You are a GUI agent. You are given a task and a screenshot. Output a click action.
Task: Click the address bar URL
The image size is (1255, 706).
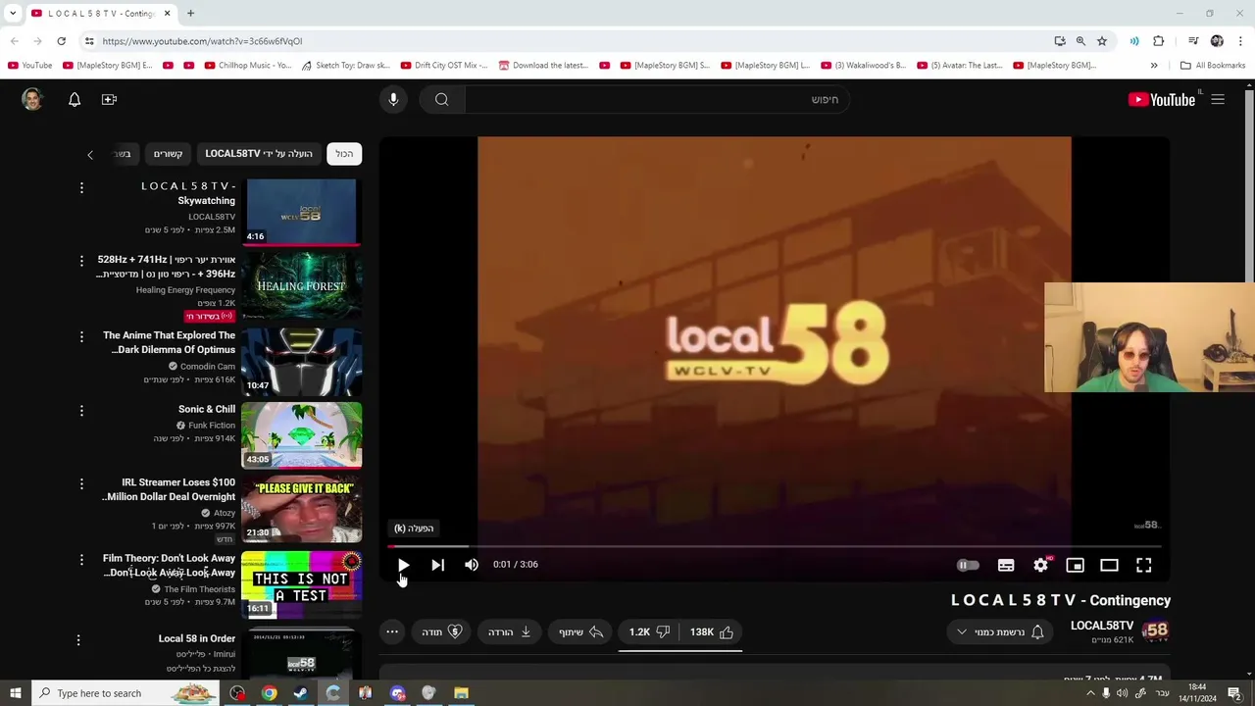202,41
